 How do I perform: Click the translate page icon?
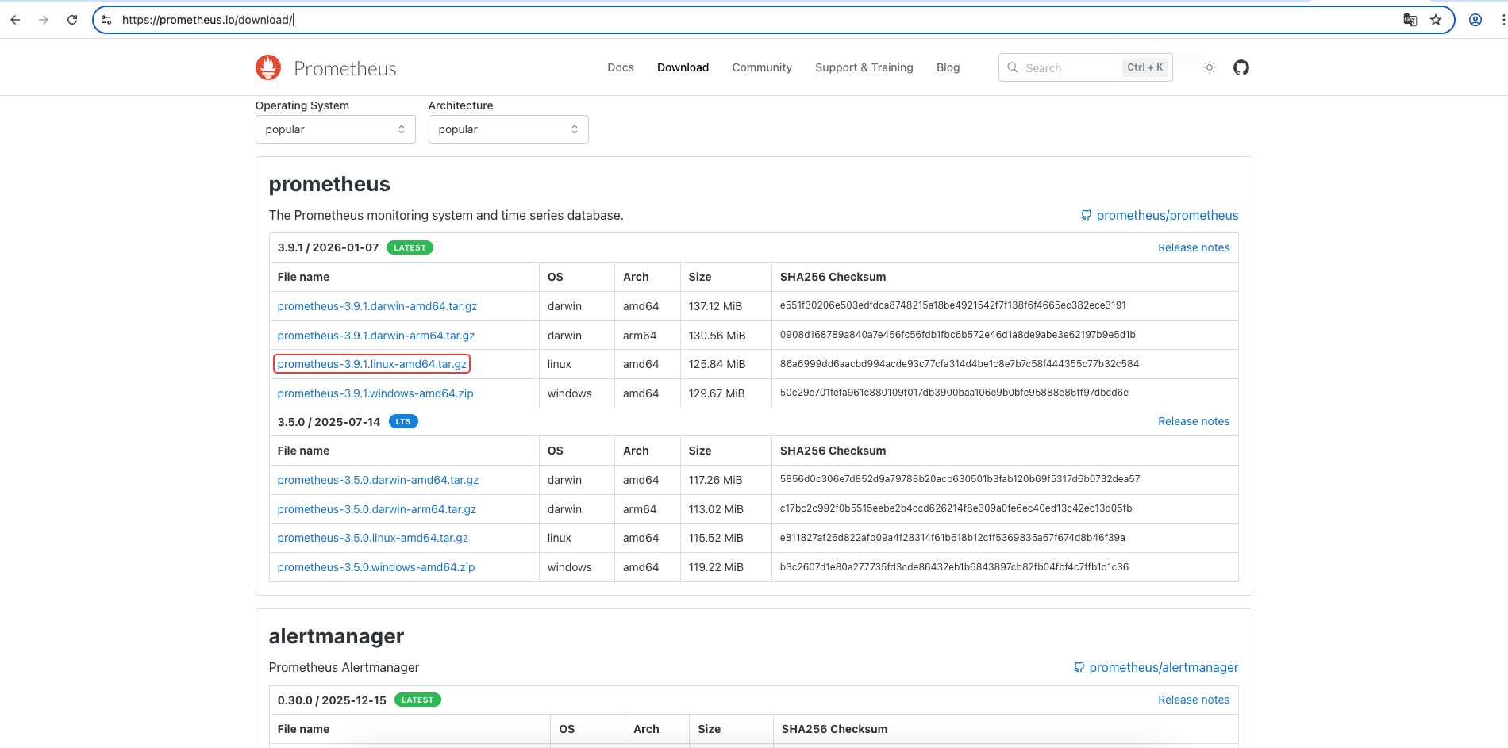point(1410,20)
